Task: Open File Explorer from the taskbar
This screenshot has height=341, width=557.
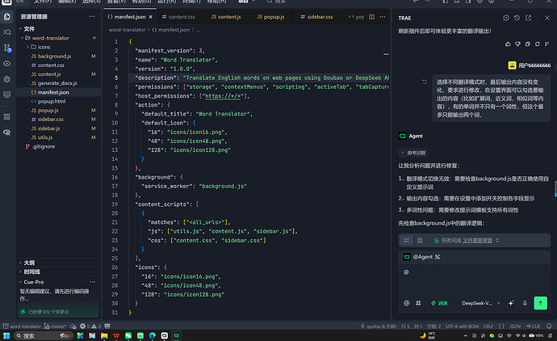Action: click(x=104, y=335)
